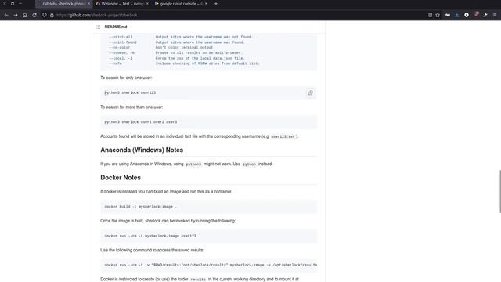Switch to the GitHub sherlock-project tab

63,4
